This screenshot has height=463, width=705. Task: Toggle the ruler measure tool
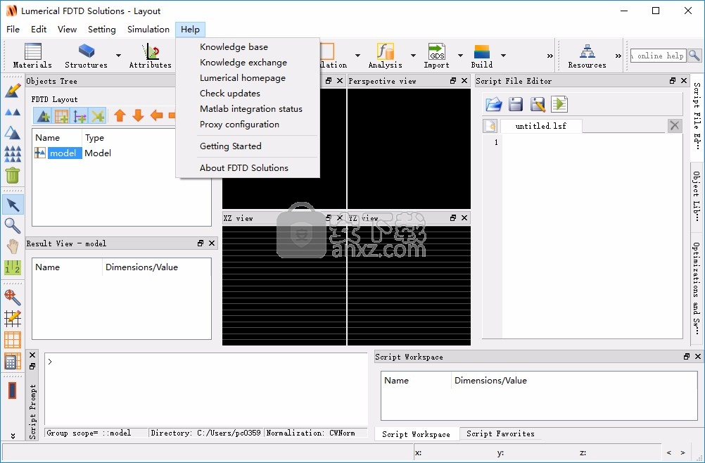click(x=13, y=267)
